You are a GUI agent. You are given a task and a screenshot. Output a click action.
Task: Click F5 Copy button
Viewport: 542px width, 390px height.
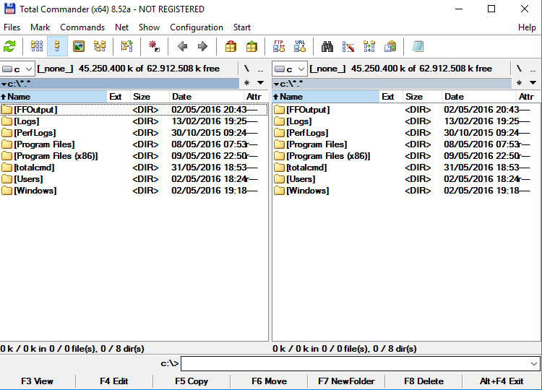[x=192, y=381]
